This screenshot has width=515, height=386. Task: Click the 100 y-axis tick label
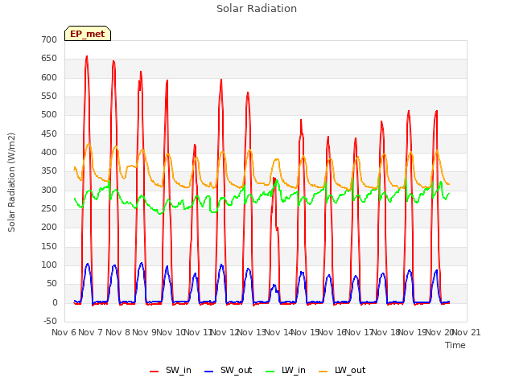pyautogui.click(x=49, y=265)
